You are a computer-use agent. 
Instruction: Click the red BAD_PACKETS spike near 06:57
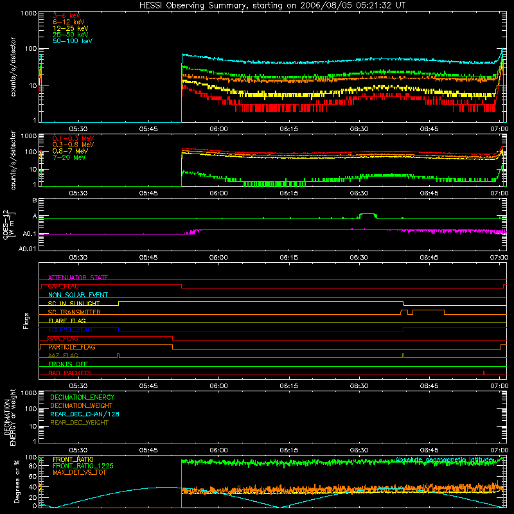[x=484, y=373]
